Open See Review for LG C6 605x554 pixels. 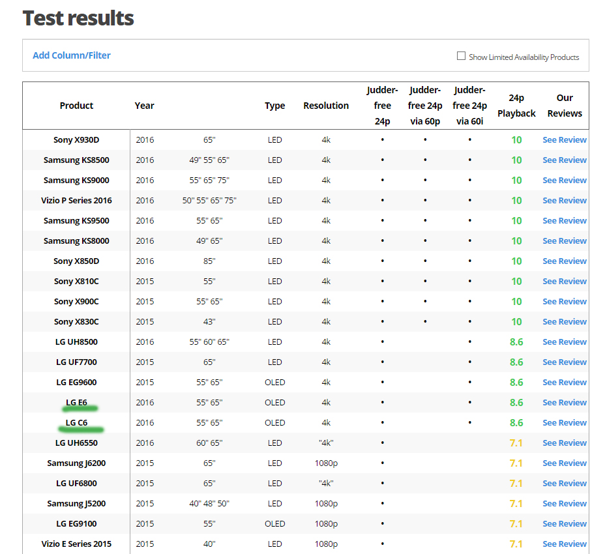(x=565, y=423)
